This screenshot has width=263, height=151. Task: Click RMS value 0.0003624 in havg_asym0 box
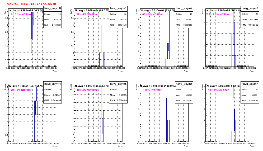56,25
